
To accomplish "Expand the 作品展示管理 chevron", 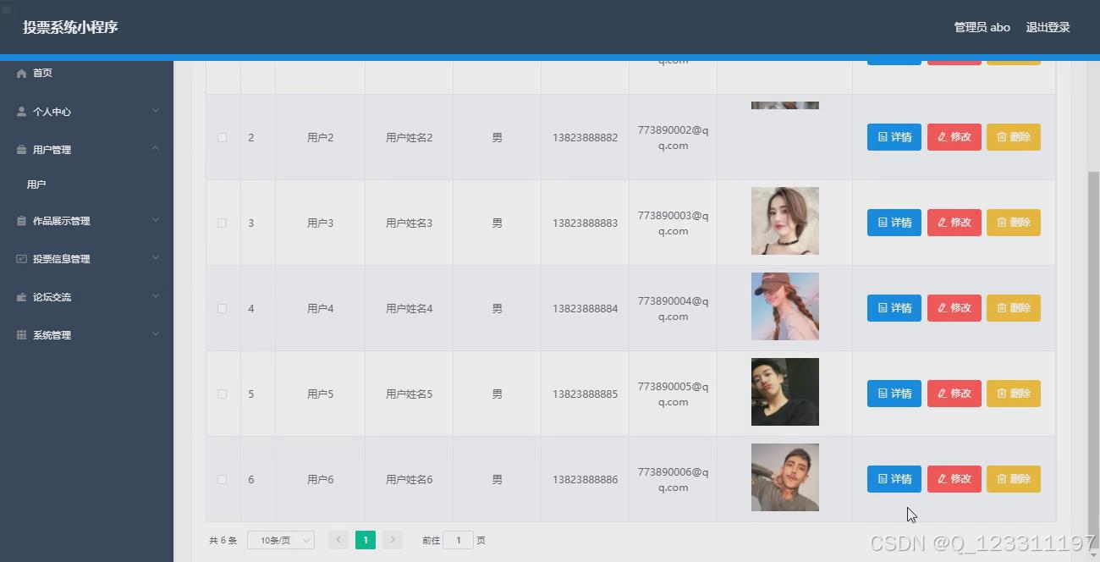I will pyautogui.click(x=156, y=220).
